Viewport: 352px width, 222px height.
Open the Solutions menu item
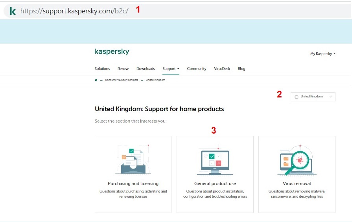(x=102, y=69)
